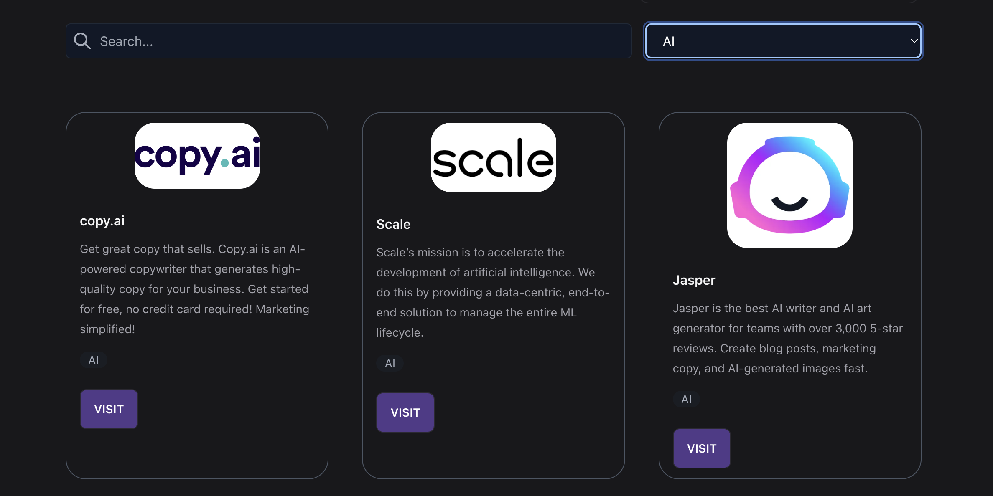Click the Jasper card title

pyautogui.click(x=694, y=280)
